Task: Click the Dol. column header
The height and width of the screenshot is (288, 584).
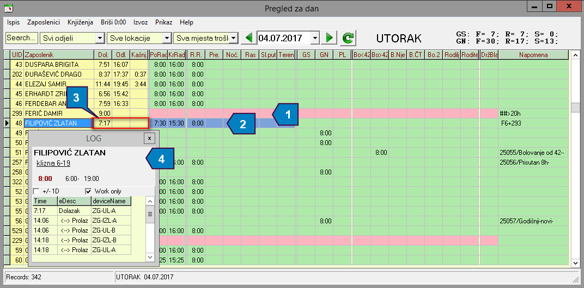Action: (x=103, y=55)
